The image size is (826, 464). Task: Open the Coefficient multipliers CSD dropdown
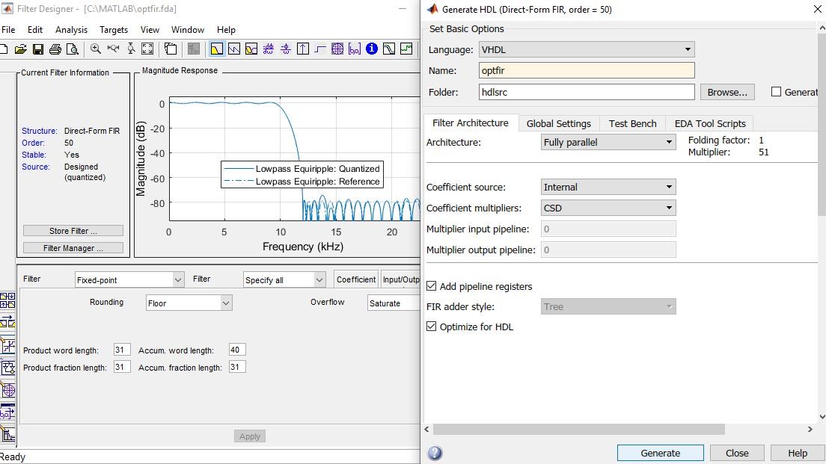tap(608, 208)
